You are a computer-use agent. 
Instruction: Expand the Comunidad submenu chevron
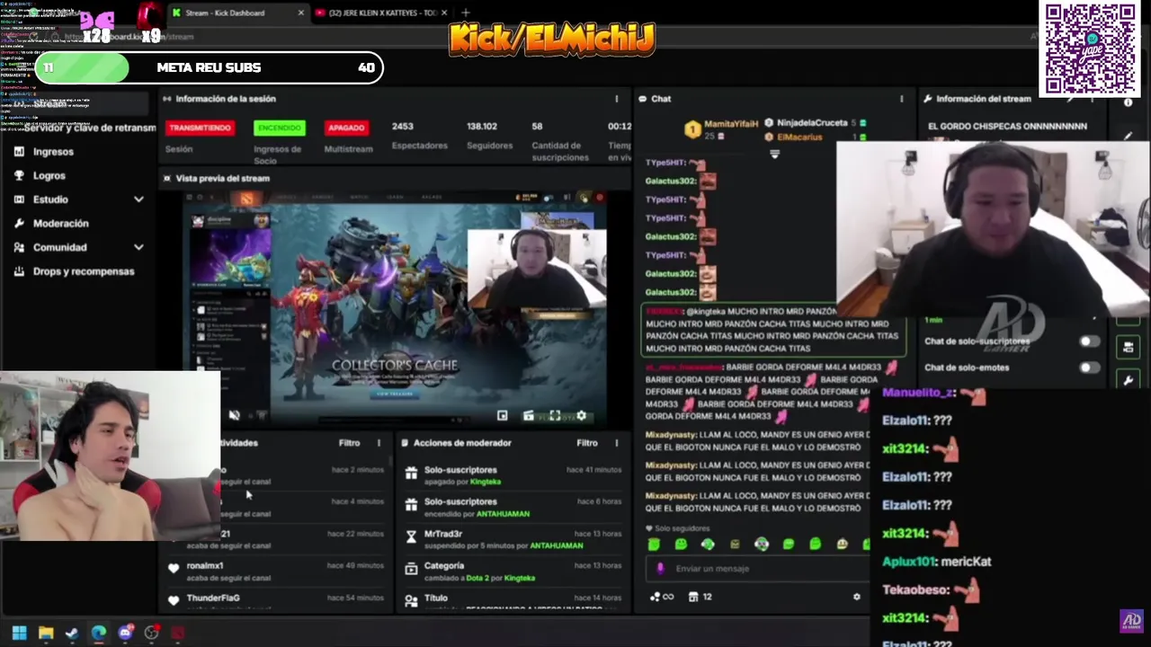click(138, 247)
